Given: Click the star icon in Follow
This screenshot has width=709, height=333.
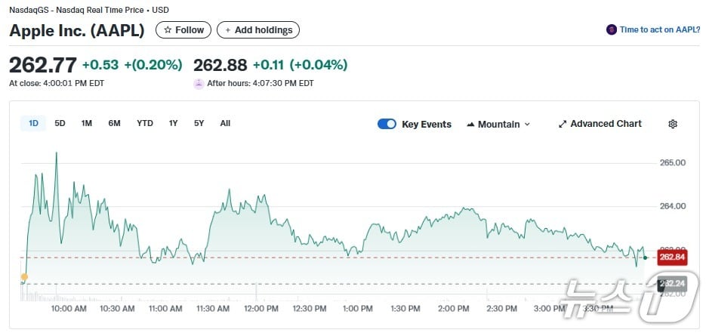Looking at the screenshot, I should point(168,30).
